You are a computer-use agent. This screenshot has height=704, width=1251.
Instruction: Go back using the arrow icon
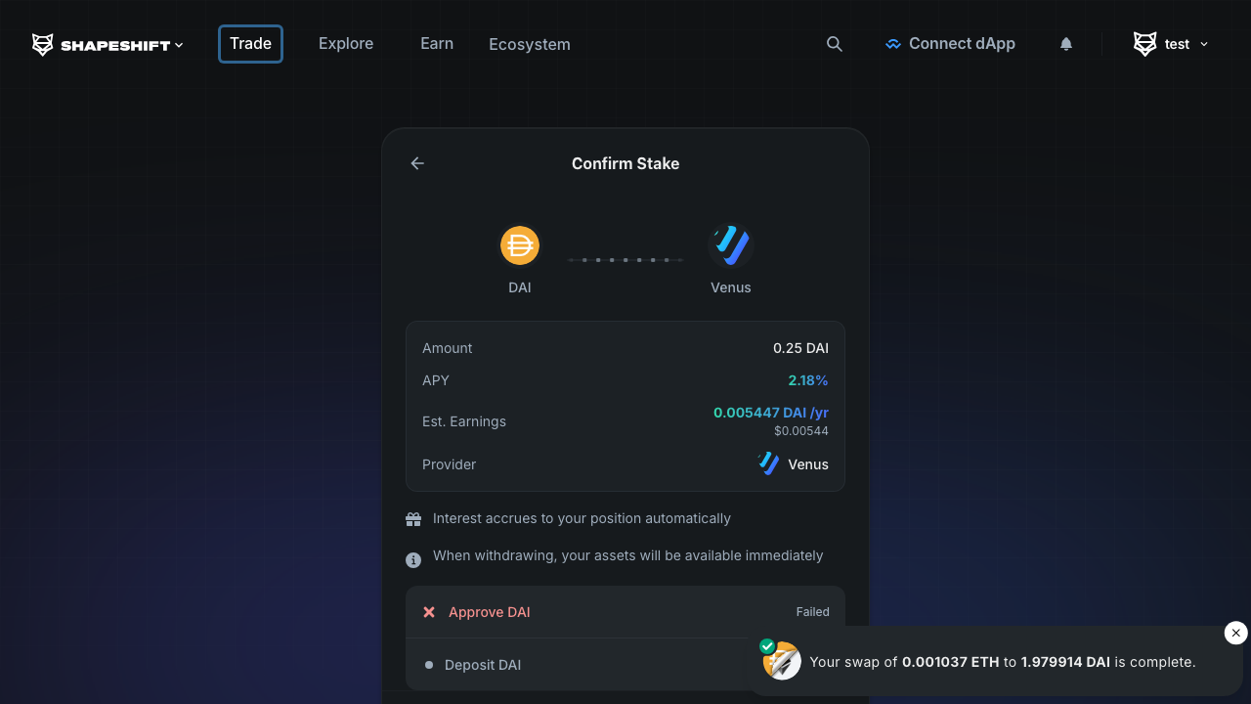pos(417,163)
